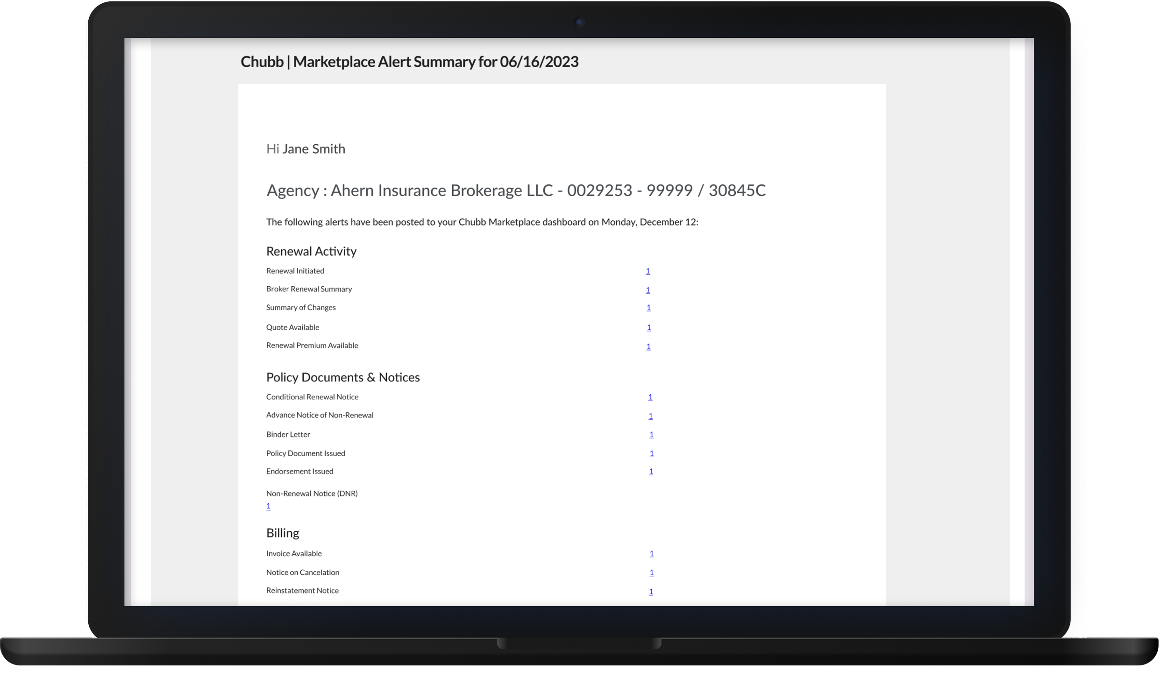
Task: Click the Billing section heading
Action: (x=282, y=533)
